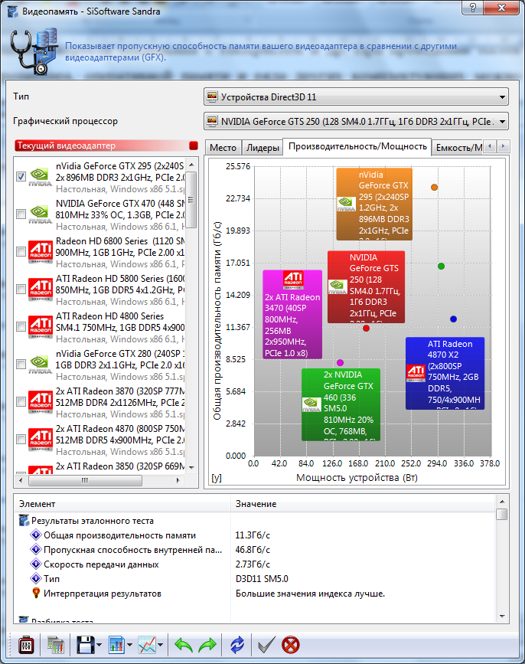The image size is (525, 664).
Task: Go forward with the green right arrow
Action: pyautogui.click(x=207, y=645)
